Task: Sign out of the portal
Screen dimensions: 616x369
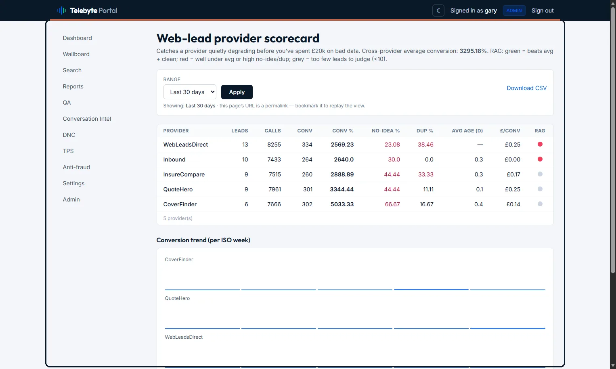Action: coord(543,10)
